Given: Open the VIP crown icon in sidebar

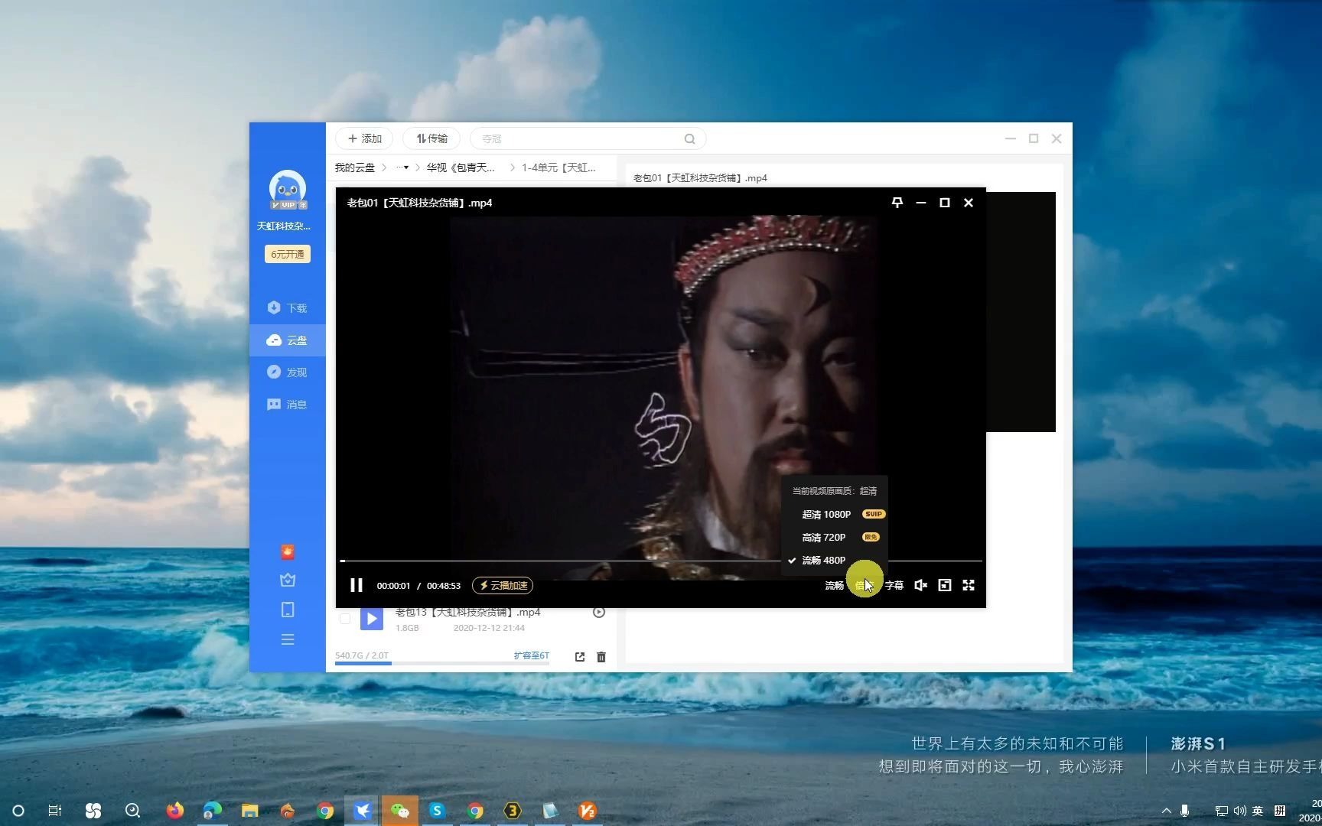Looking at the screenshot, I should (x=288, y=580).
